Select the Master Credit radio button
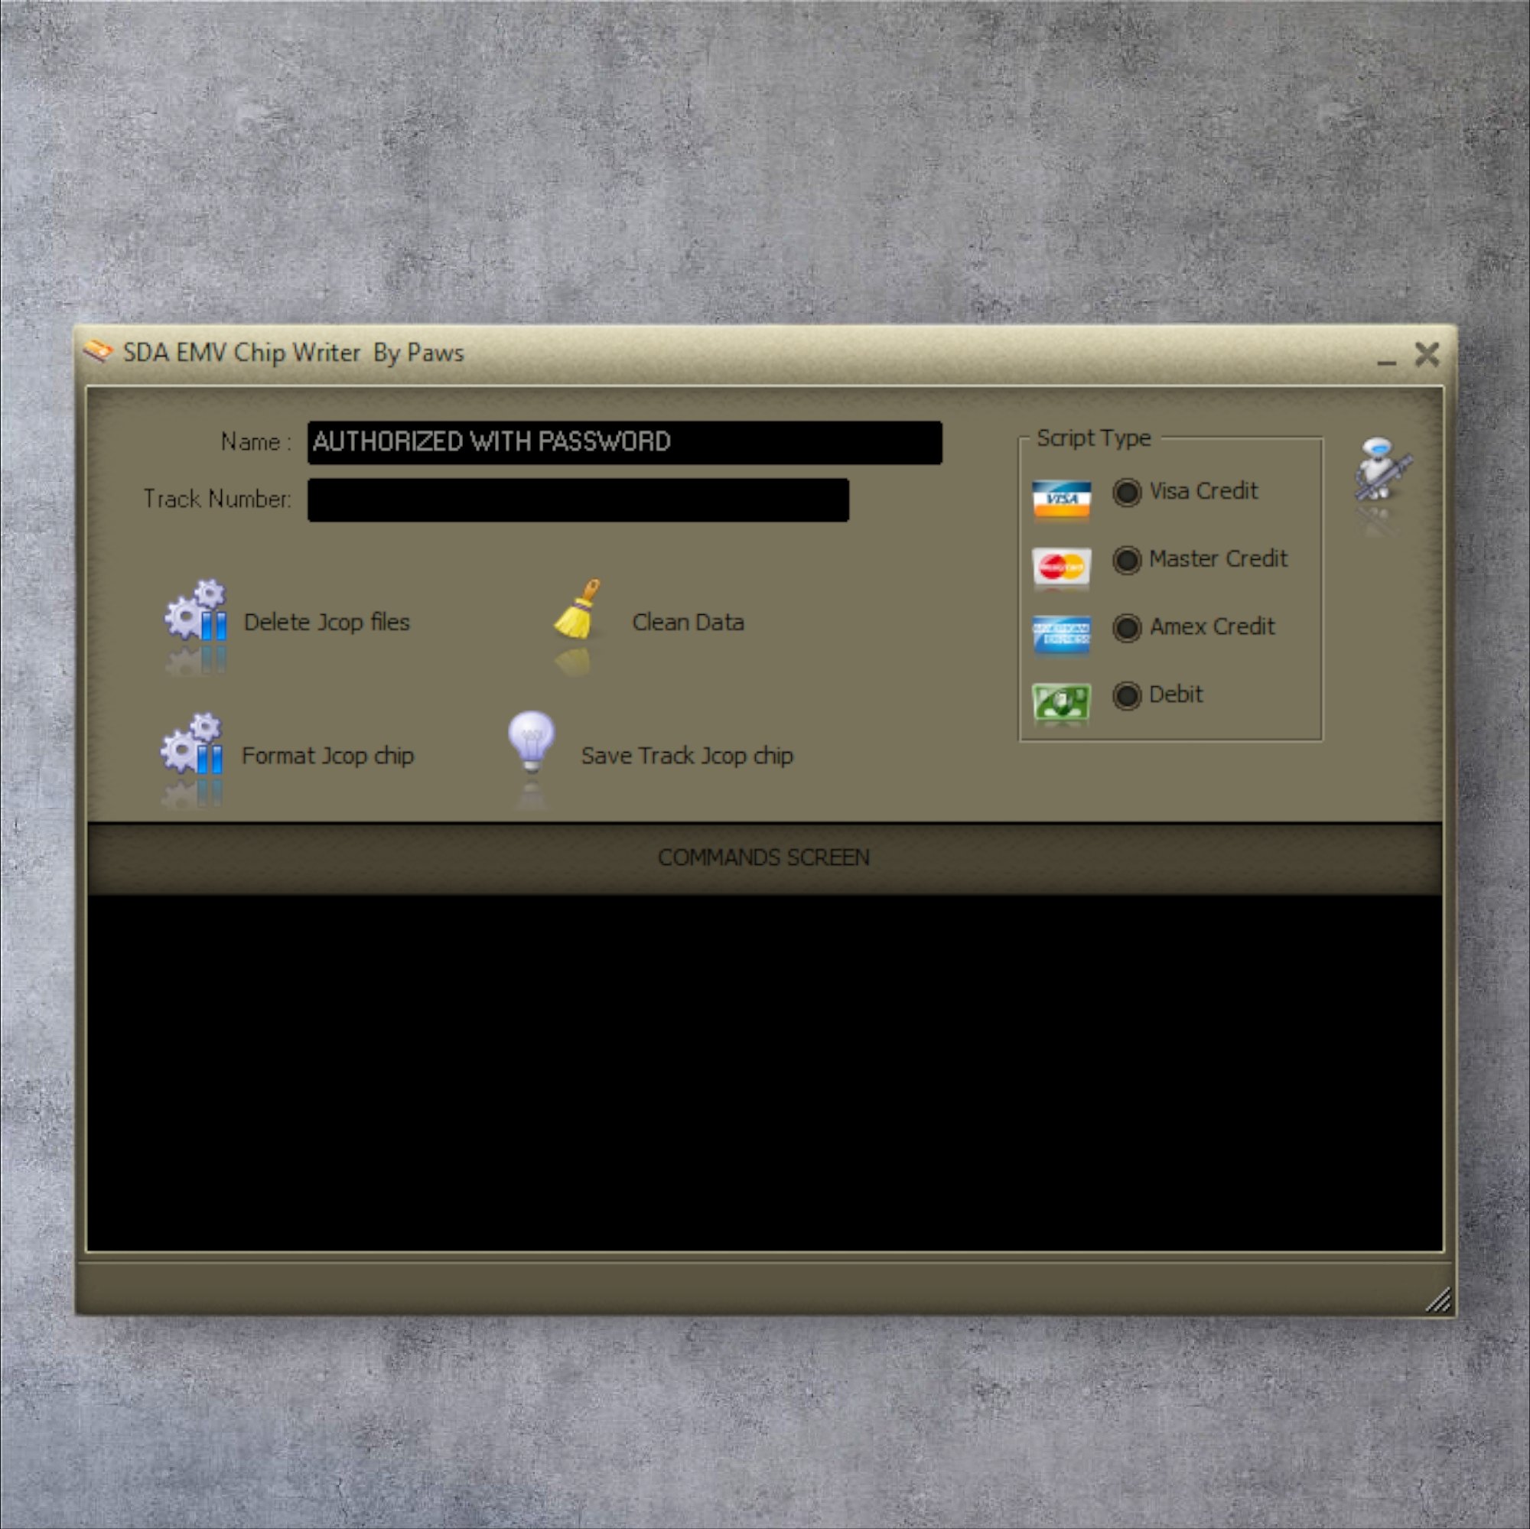 (1126, 561)
